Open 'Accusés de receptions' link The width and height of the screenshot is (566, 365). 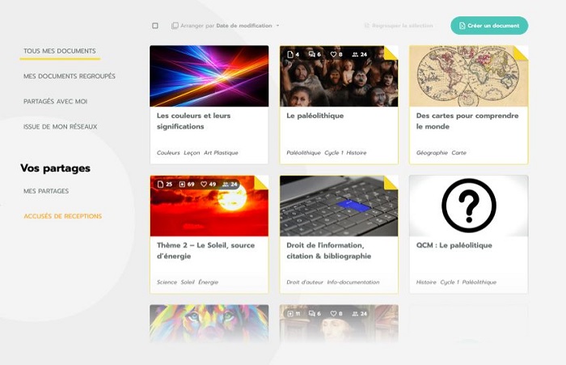click(x=63, y=216)
